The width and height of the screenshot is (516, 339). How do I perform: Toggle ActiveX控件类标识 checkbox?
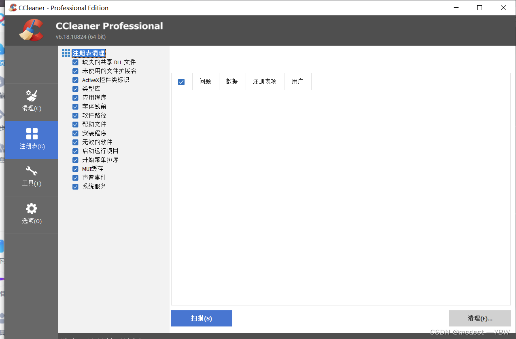pos(75,80)
